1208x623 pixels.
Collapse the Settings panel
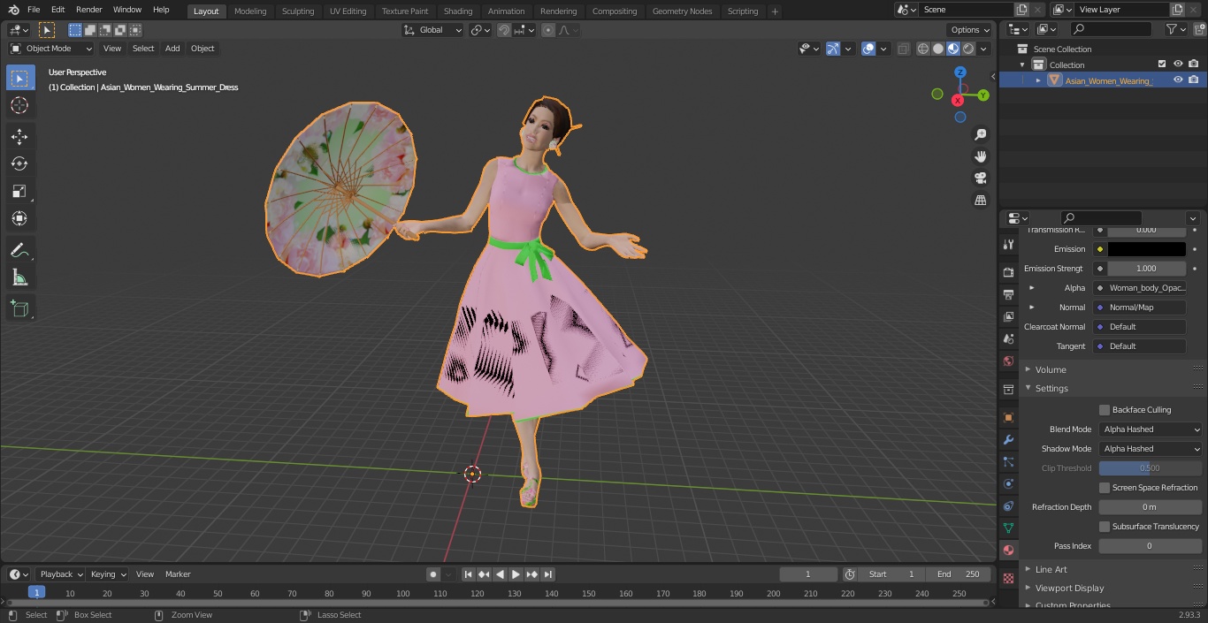1051,388
